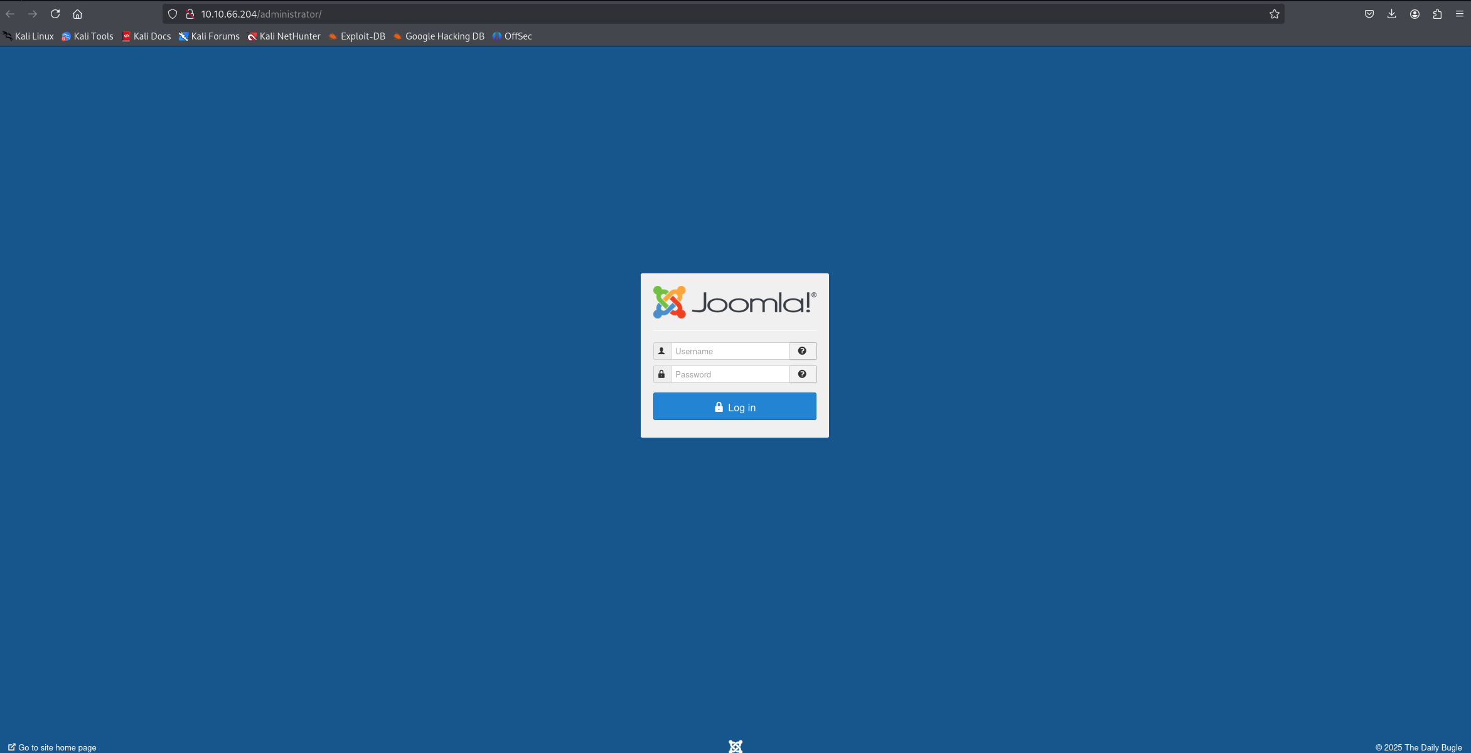
Task: Save to Pocket using toolbar icon
Action: pyautogui.click(x=1369, y=14)
